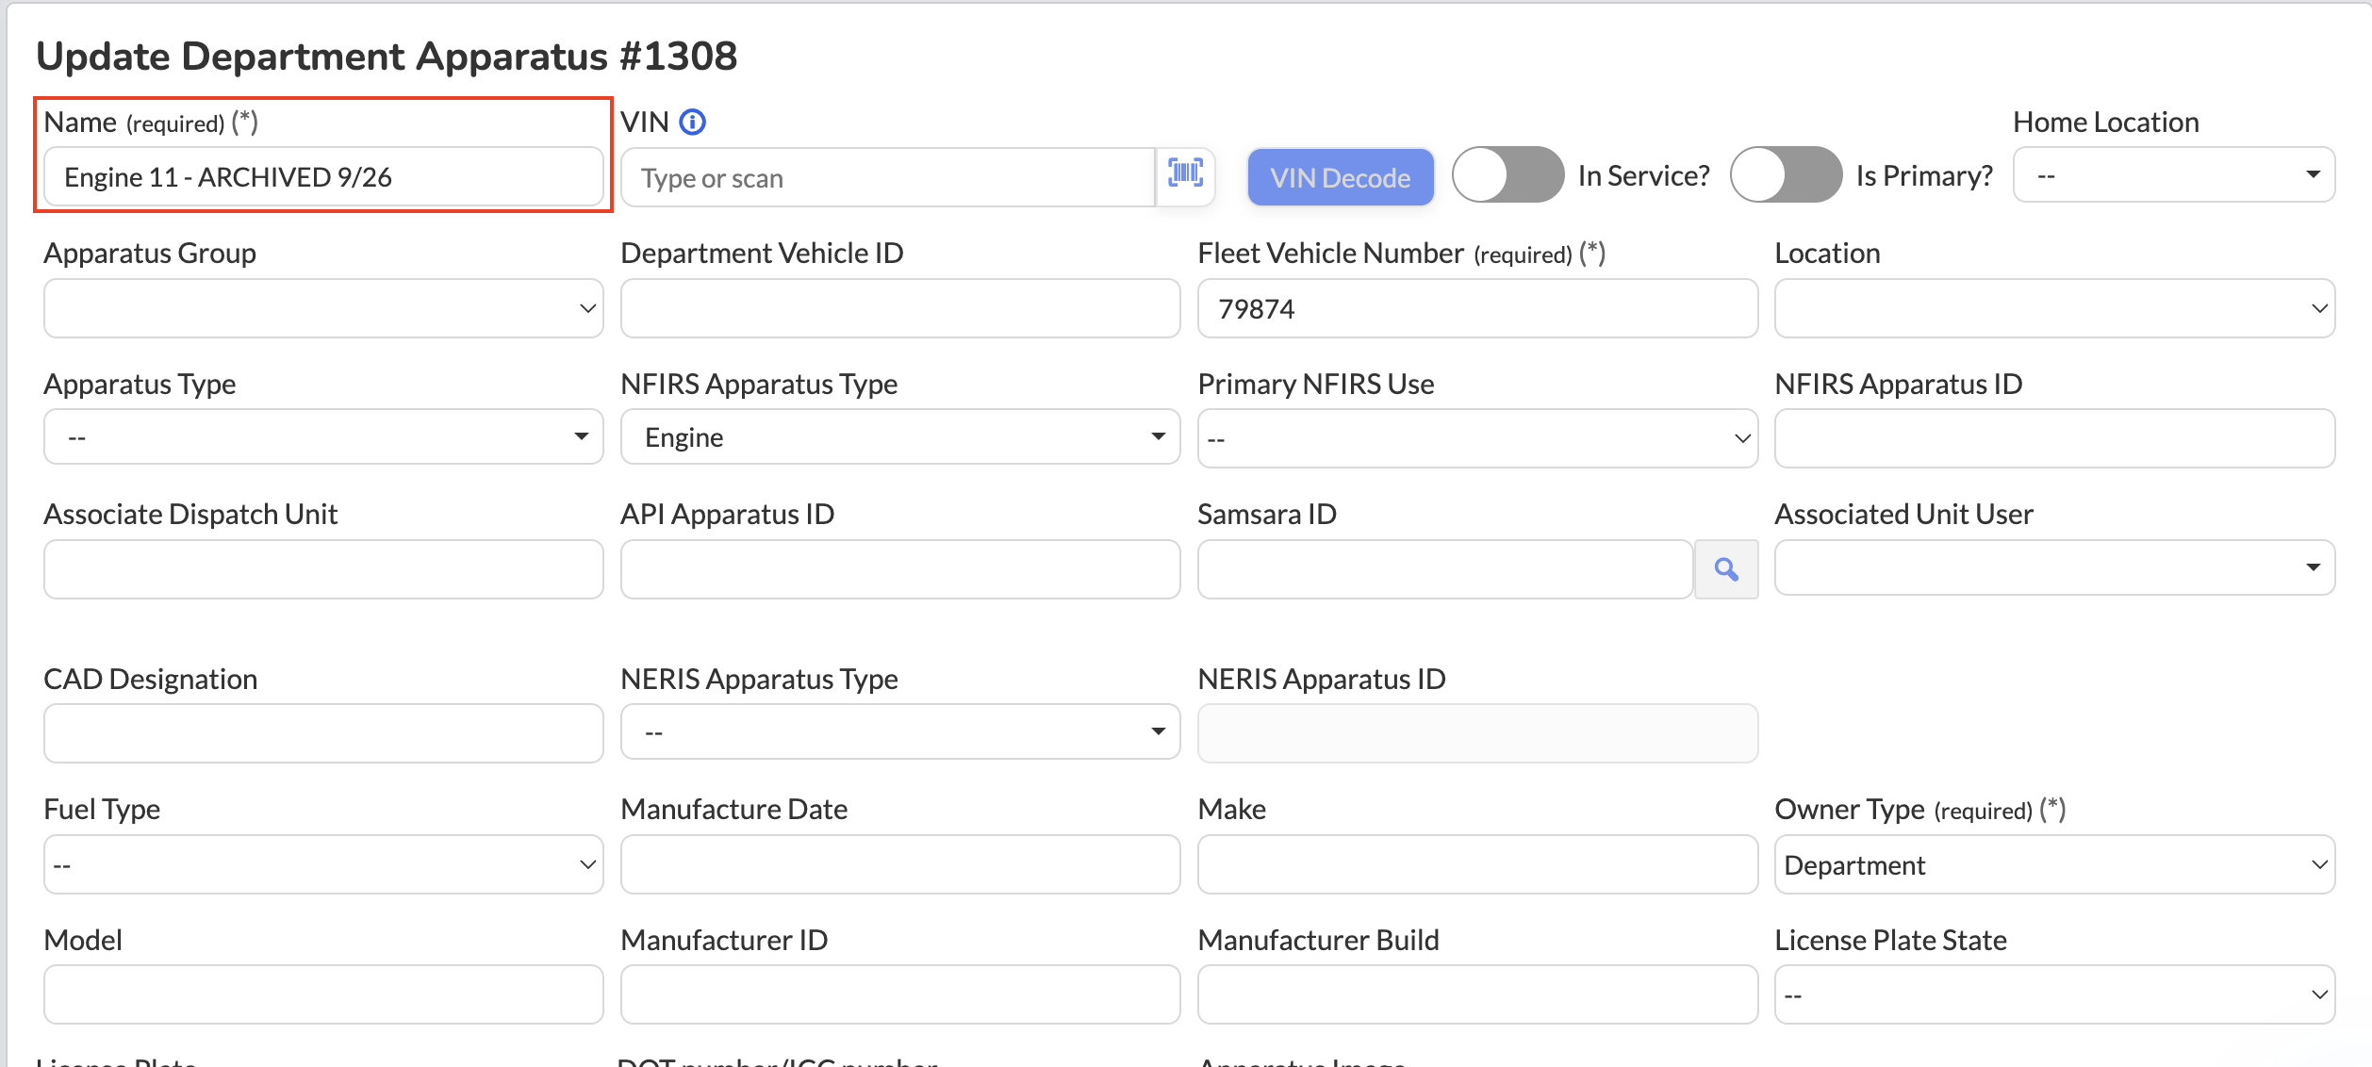Open the NERIS Apparatus Type dropdown

(900, 731)
